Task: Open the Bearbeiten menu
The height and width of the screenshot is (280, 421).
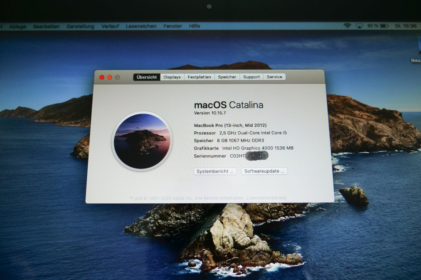Action: [46, 26]
